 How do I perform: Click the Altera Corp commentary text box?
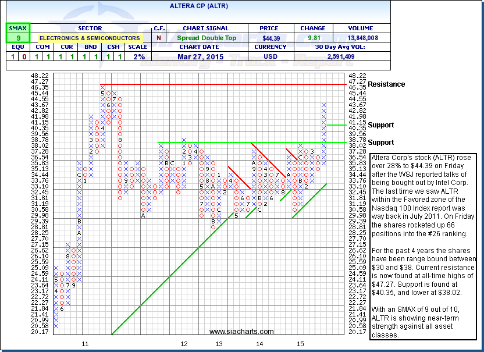click(x=423, y=247)
